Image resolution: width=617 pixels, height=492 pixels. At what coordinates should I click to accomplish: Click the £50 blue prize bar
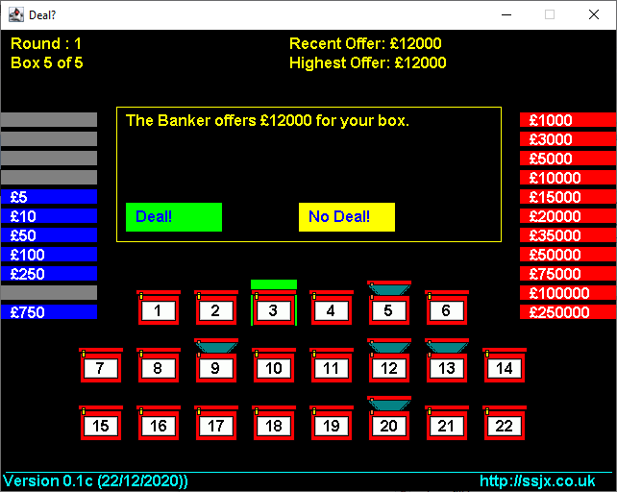(x=49, y=235)
